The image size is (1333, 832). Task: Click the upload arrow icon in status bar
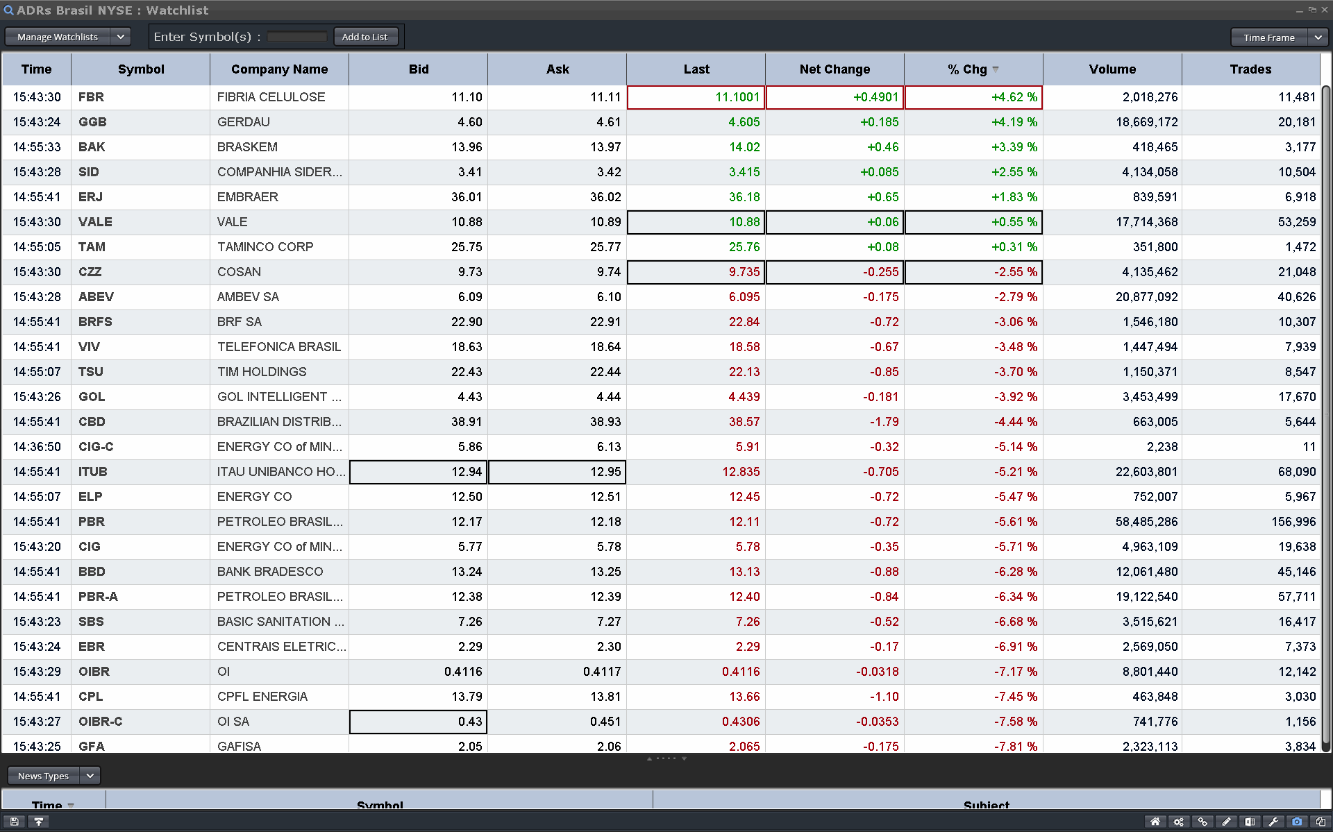coord(39,822)
